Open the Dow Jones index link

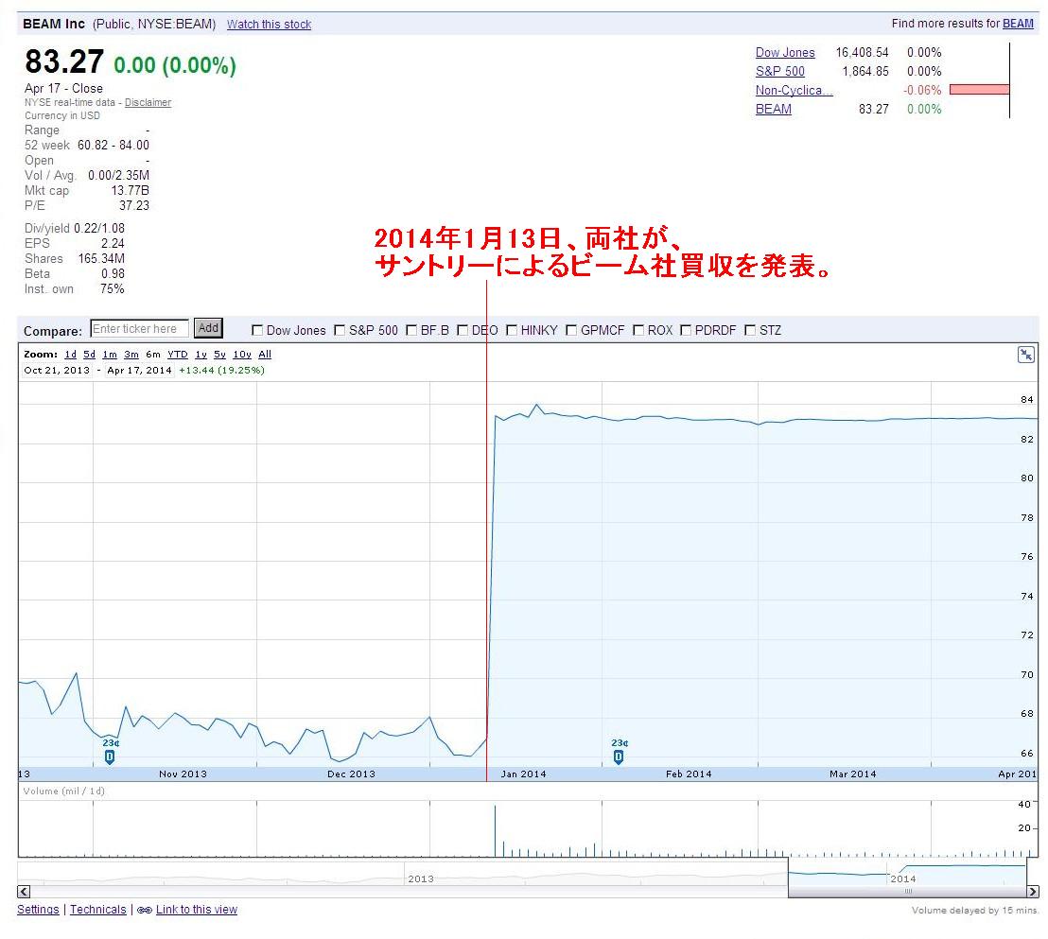point(785,52)
